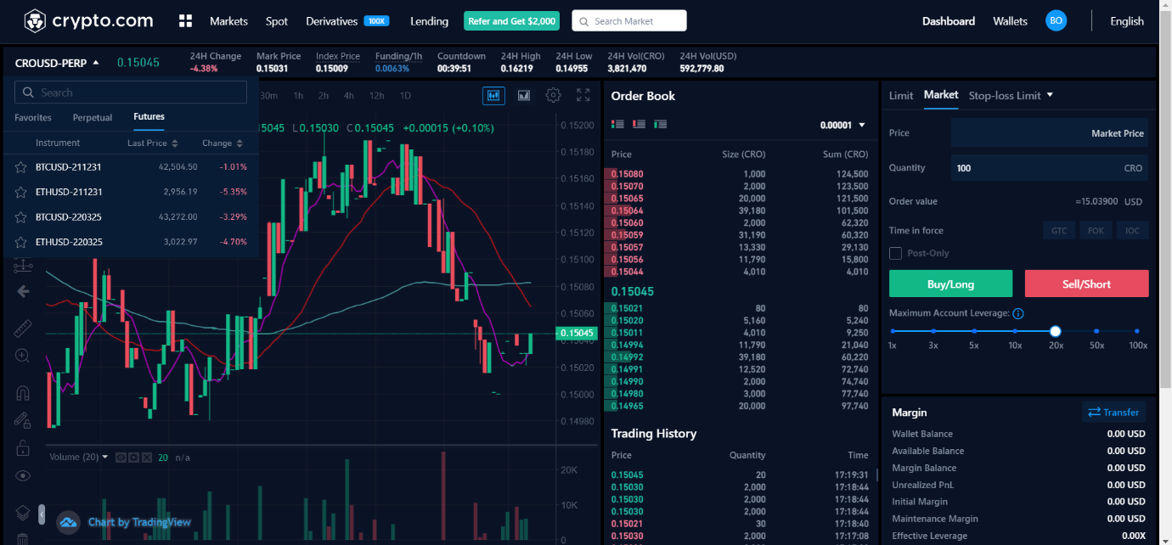Click the crypto.com logo
The image size is (1172, 545).
click(x=88, y=21)
